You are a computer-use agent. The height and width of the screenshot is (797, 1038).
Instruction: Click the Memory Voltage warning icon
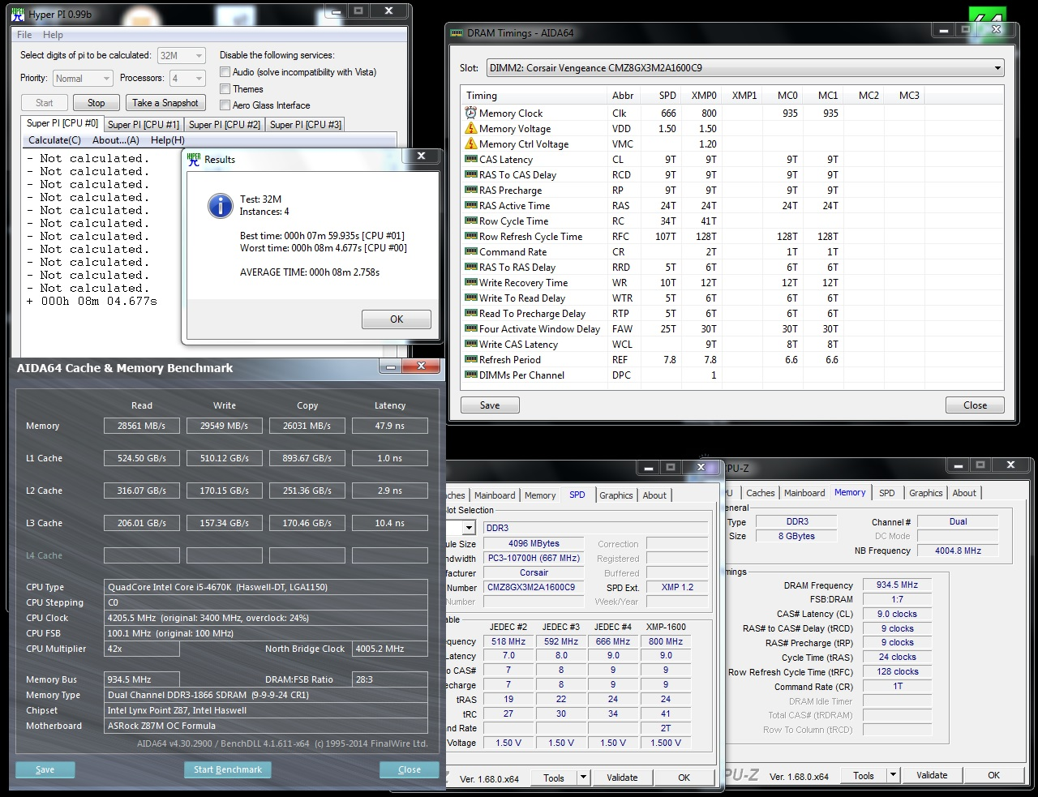(471, 128)
